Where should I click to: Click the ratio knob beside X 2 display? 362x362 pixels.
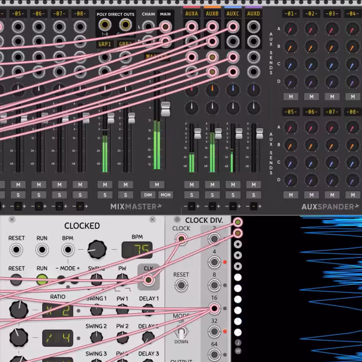(x=19, y=310)
